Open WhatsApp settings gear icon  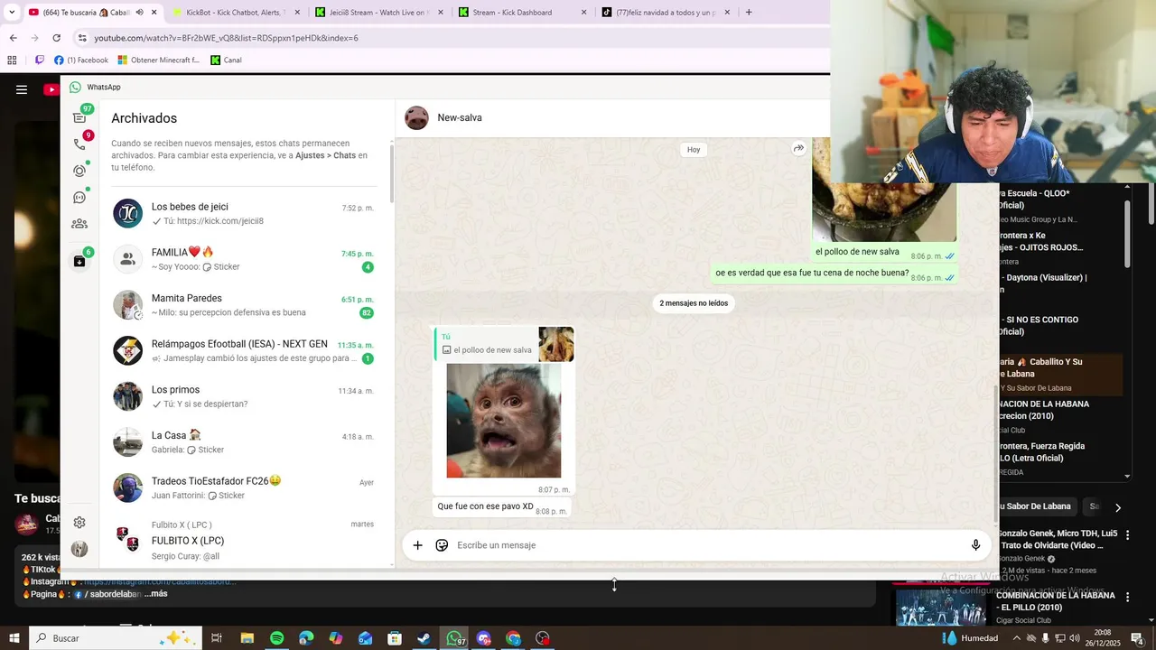[x=79, y=523]
